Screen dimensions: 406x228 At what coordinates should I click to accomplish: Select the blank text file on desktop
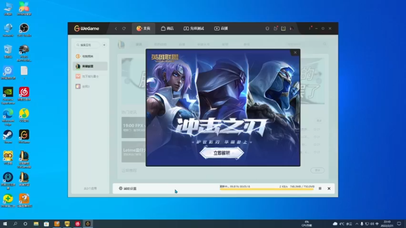click(x=24, y=72)
